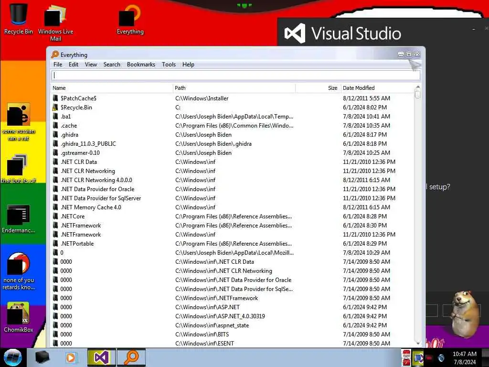Switch to Visual Studio via taskbar
The width and height of the screenshot is (489, 367).
101,357
